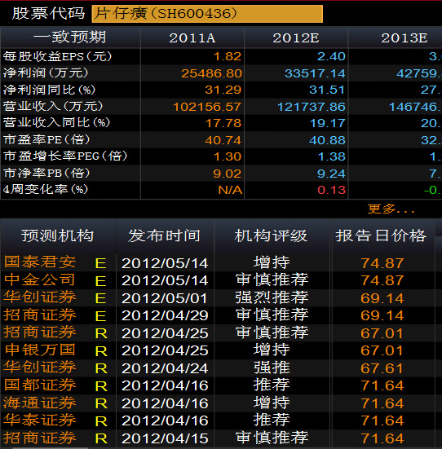Click the 2013E column header
Screen dimensions: 442x449
tap(404, 37)
